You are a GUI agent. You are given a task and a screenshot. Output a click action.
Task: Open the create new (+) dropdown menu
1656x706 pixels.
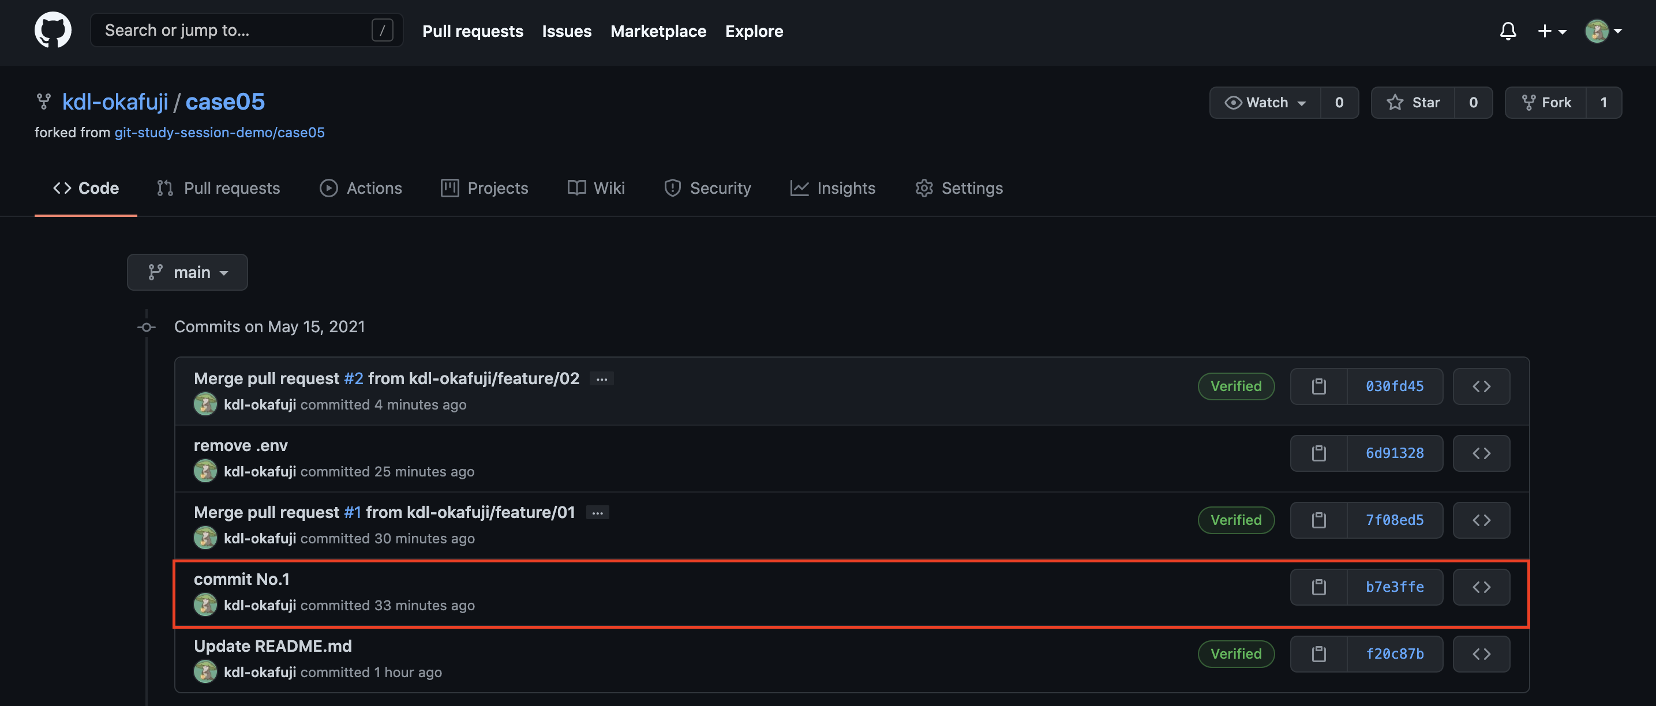click(1550, 30)
